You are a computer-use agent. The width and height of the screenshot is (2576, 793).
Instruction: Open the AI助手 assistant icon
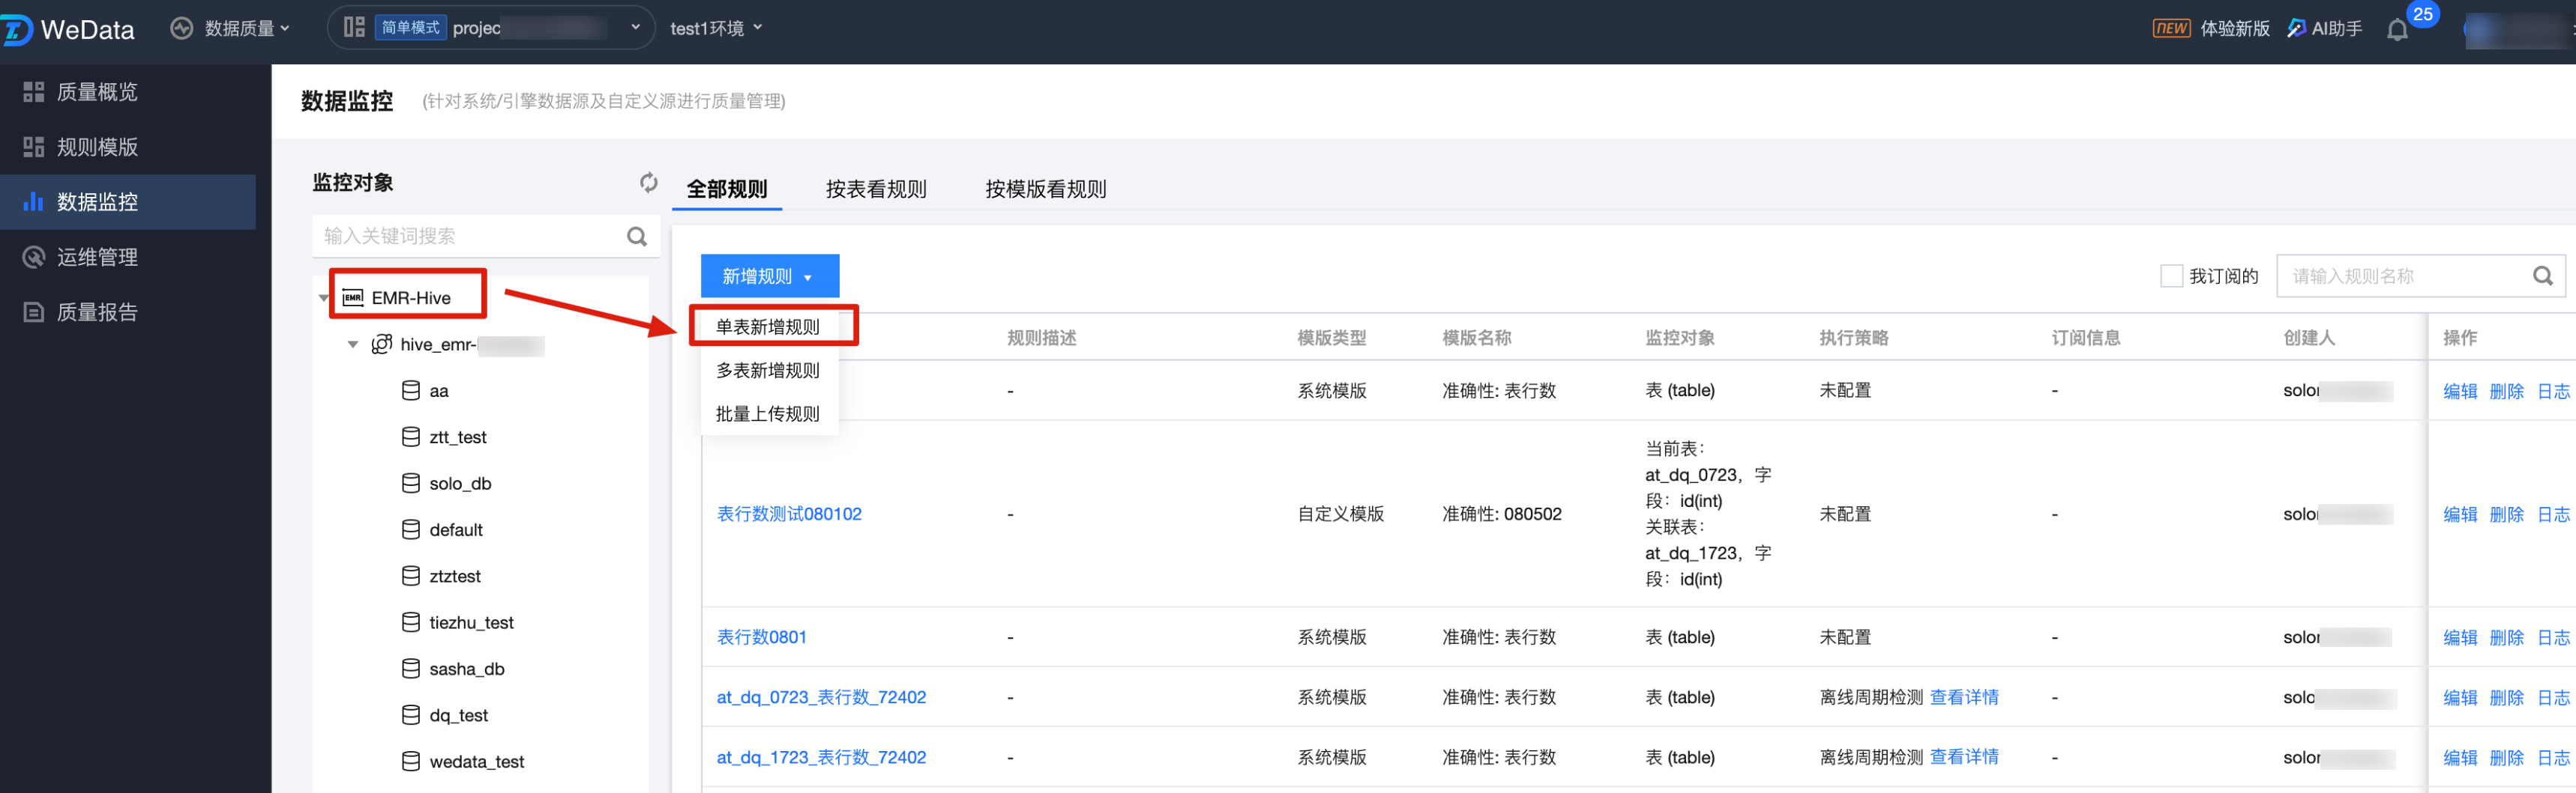tap(2296, 29)
